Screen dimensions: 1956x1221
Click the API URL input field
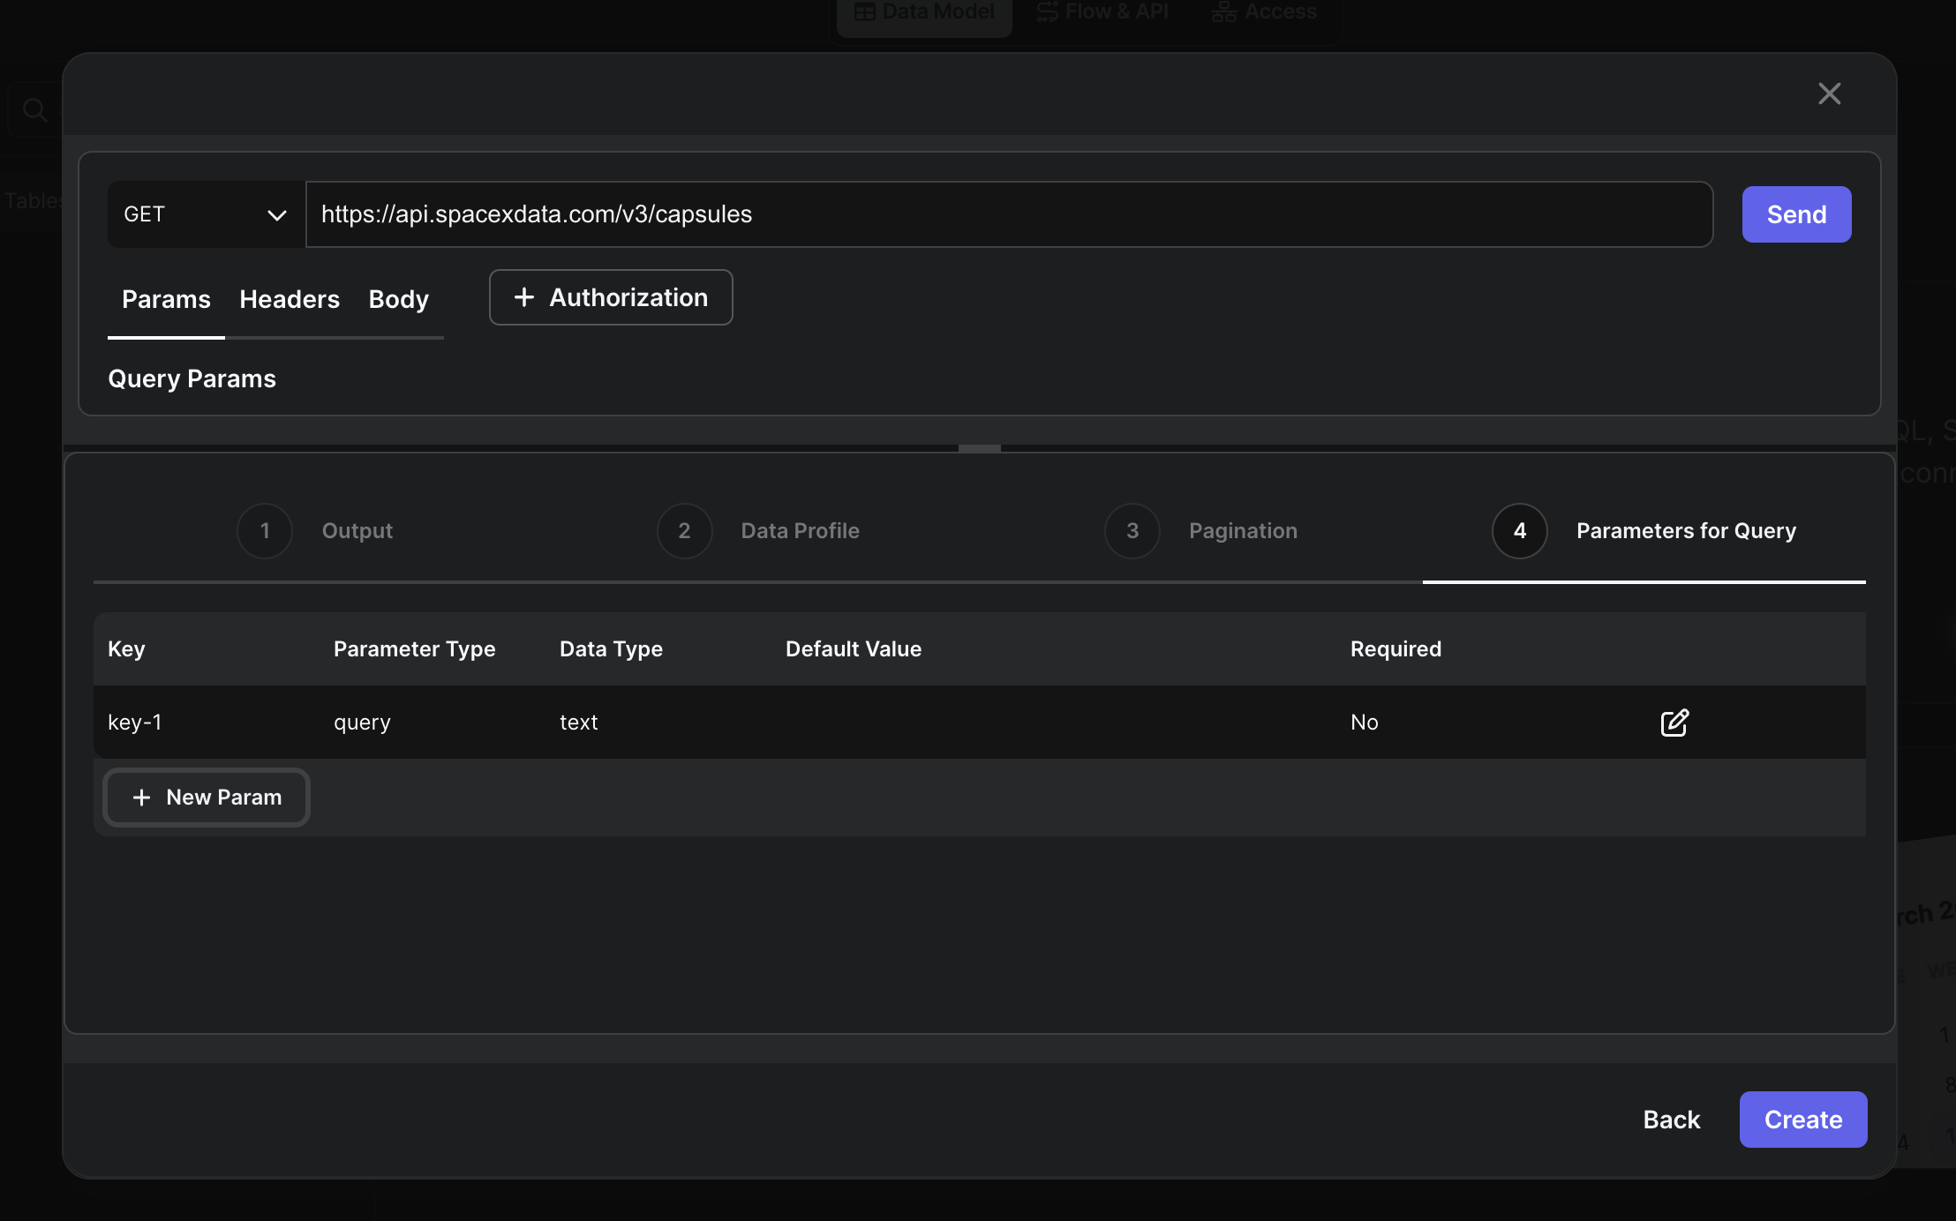(1009, 214)
